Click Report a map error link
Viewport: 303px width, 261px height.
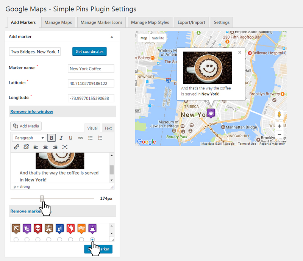coord(272,144)
